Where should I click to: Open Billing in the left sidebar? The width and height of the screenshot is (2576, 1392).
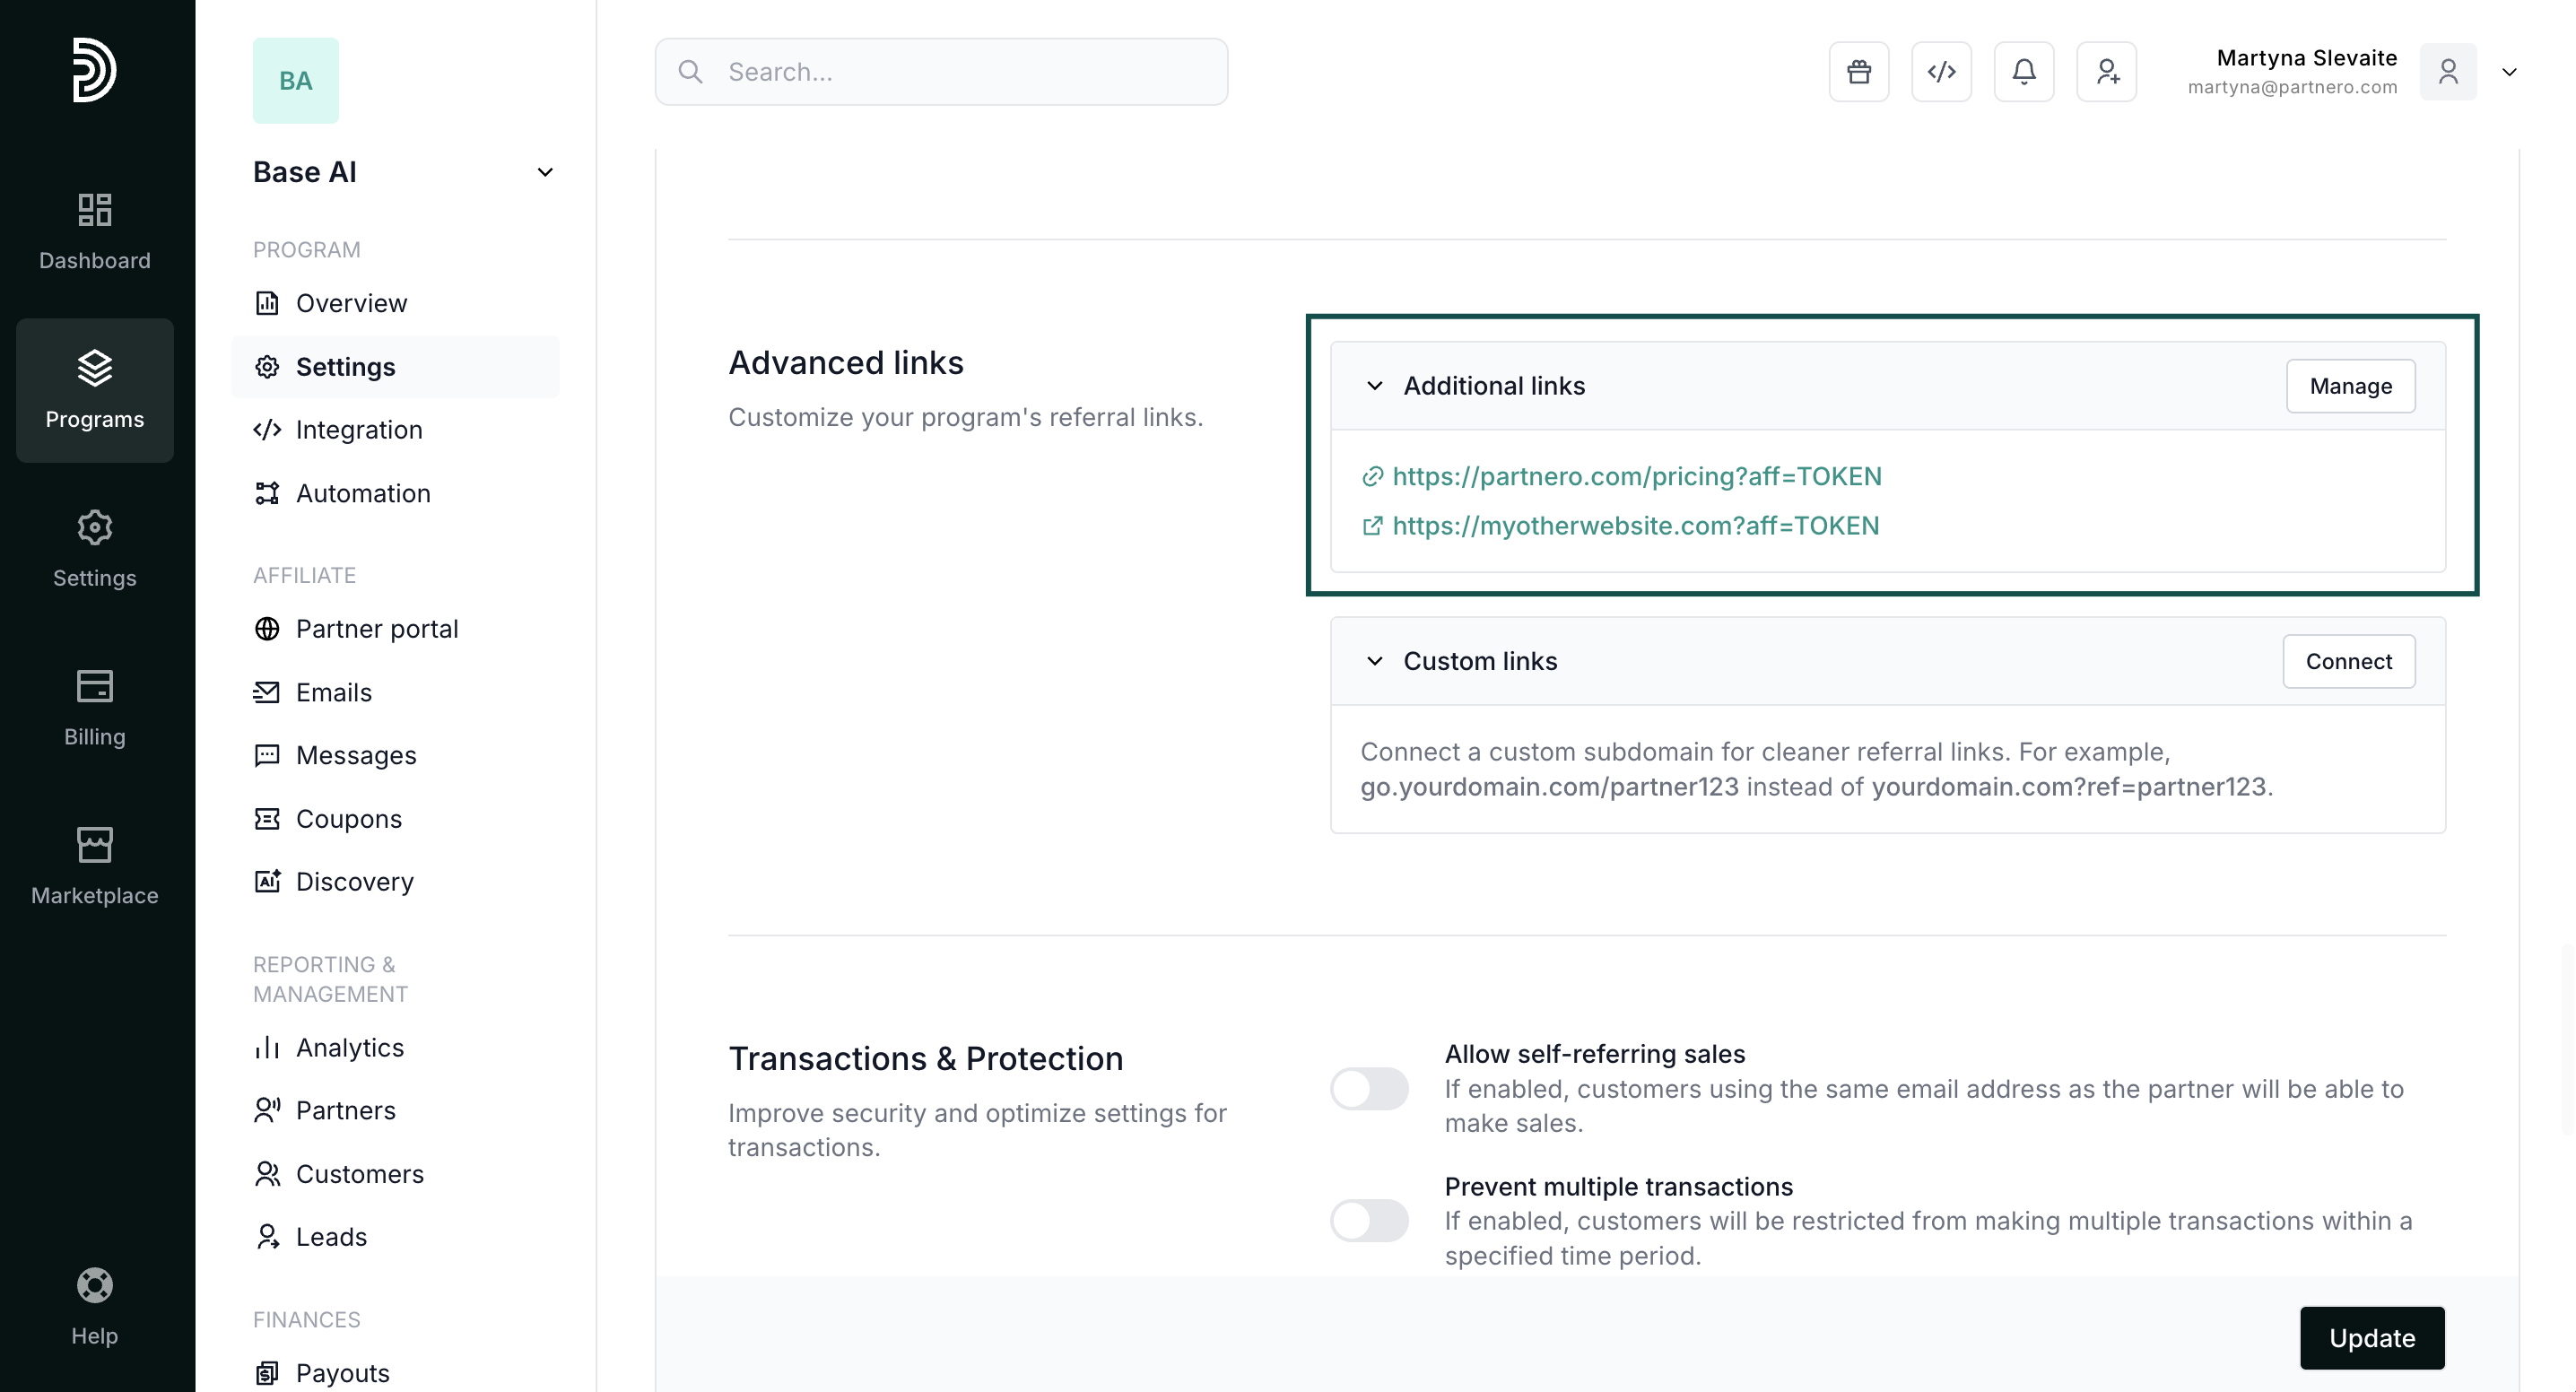click(95, 708)
